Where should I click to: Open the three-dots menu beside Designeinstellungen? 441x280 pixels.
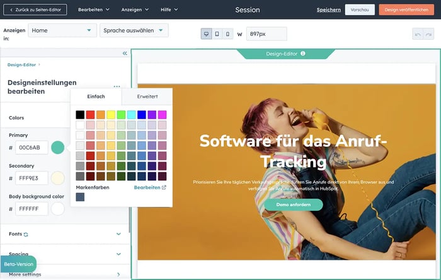point(117,86)
